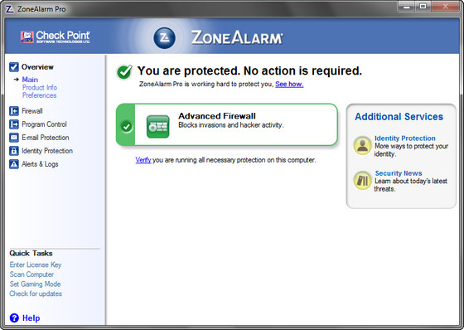Start Scan Computer from Quick Tasks
This screenshot has height=330, width=464.
point(31,274)
